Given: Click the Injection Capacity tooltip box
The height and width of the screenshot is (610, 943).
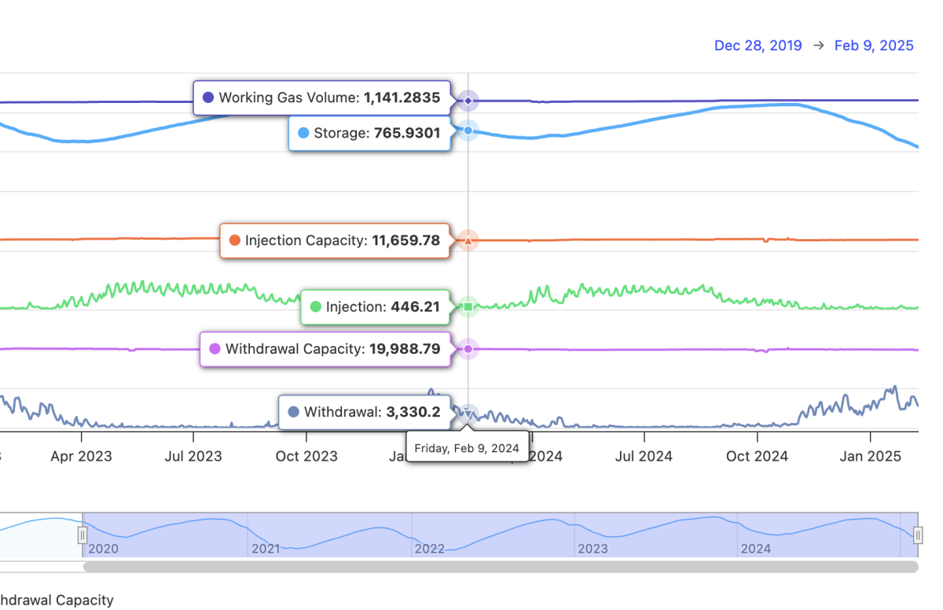Looking at the screenshot, I should pyautogui.click(x=335, y=241).
